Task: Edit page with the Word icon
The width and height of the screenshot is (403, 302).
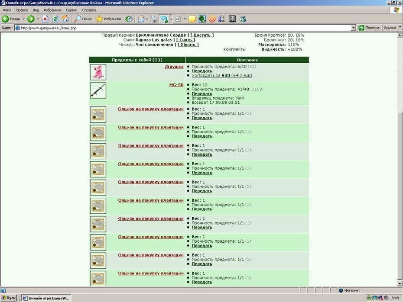Action: [x=178, y=19]
